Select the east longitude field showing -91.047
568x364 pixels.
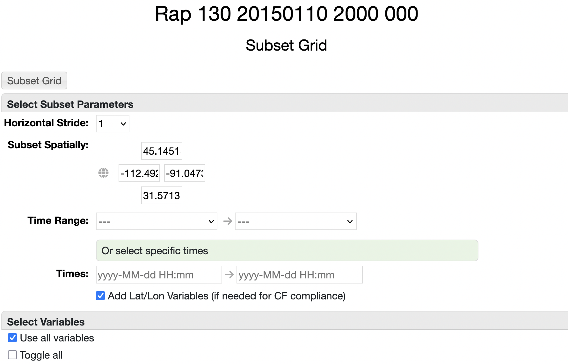(185, 173)
